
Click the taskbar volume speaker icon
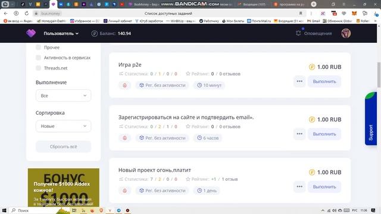[x=334, y=210]
